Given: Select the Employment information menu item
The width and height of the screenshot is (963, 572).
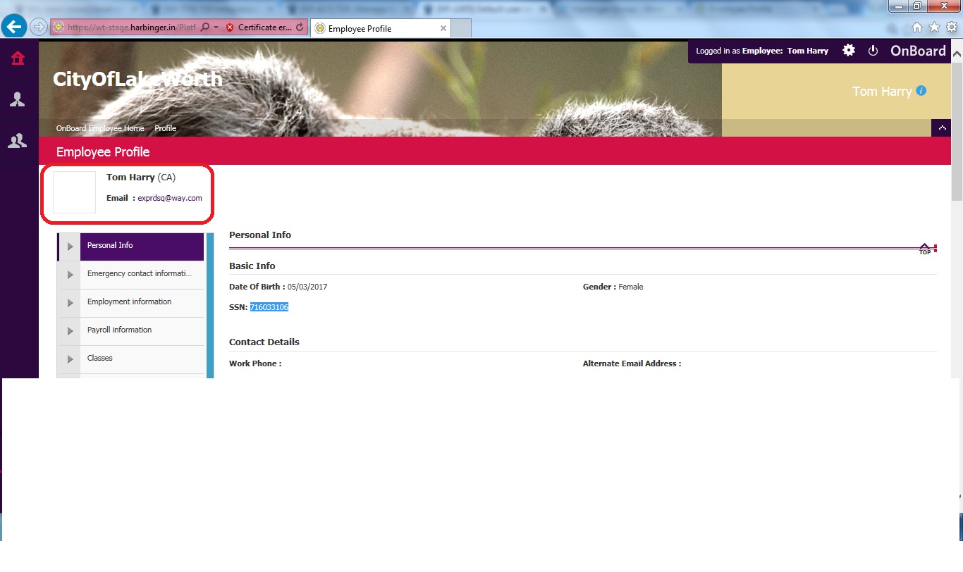Looking at the screenshot, I should (x=129, y=301).
